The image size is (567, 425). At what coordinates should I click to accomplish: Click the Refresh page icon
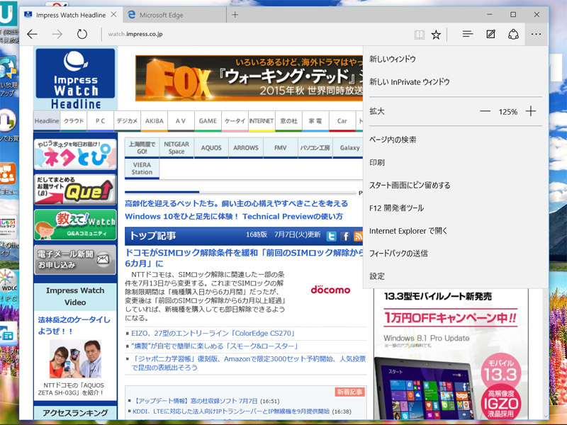82,34
